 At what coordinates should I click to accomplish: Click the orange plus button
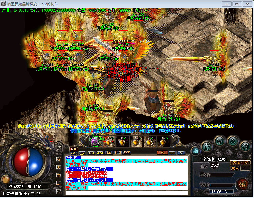pyautogui.click(x=162, y=153)
